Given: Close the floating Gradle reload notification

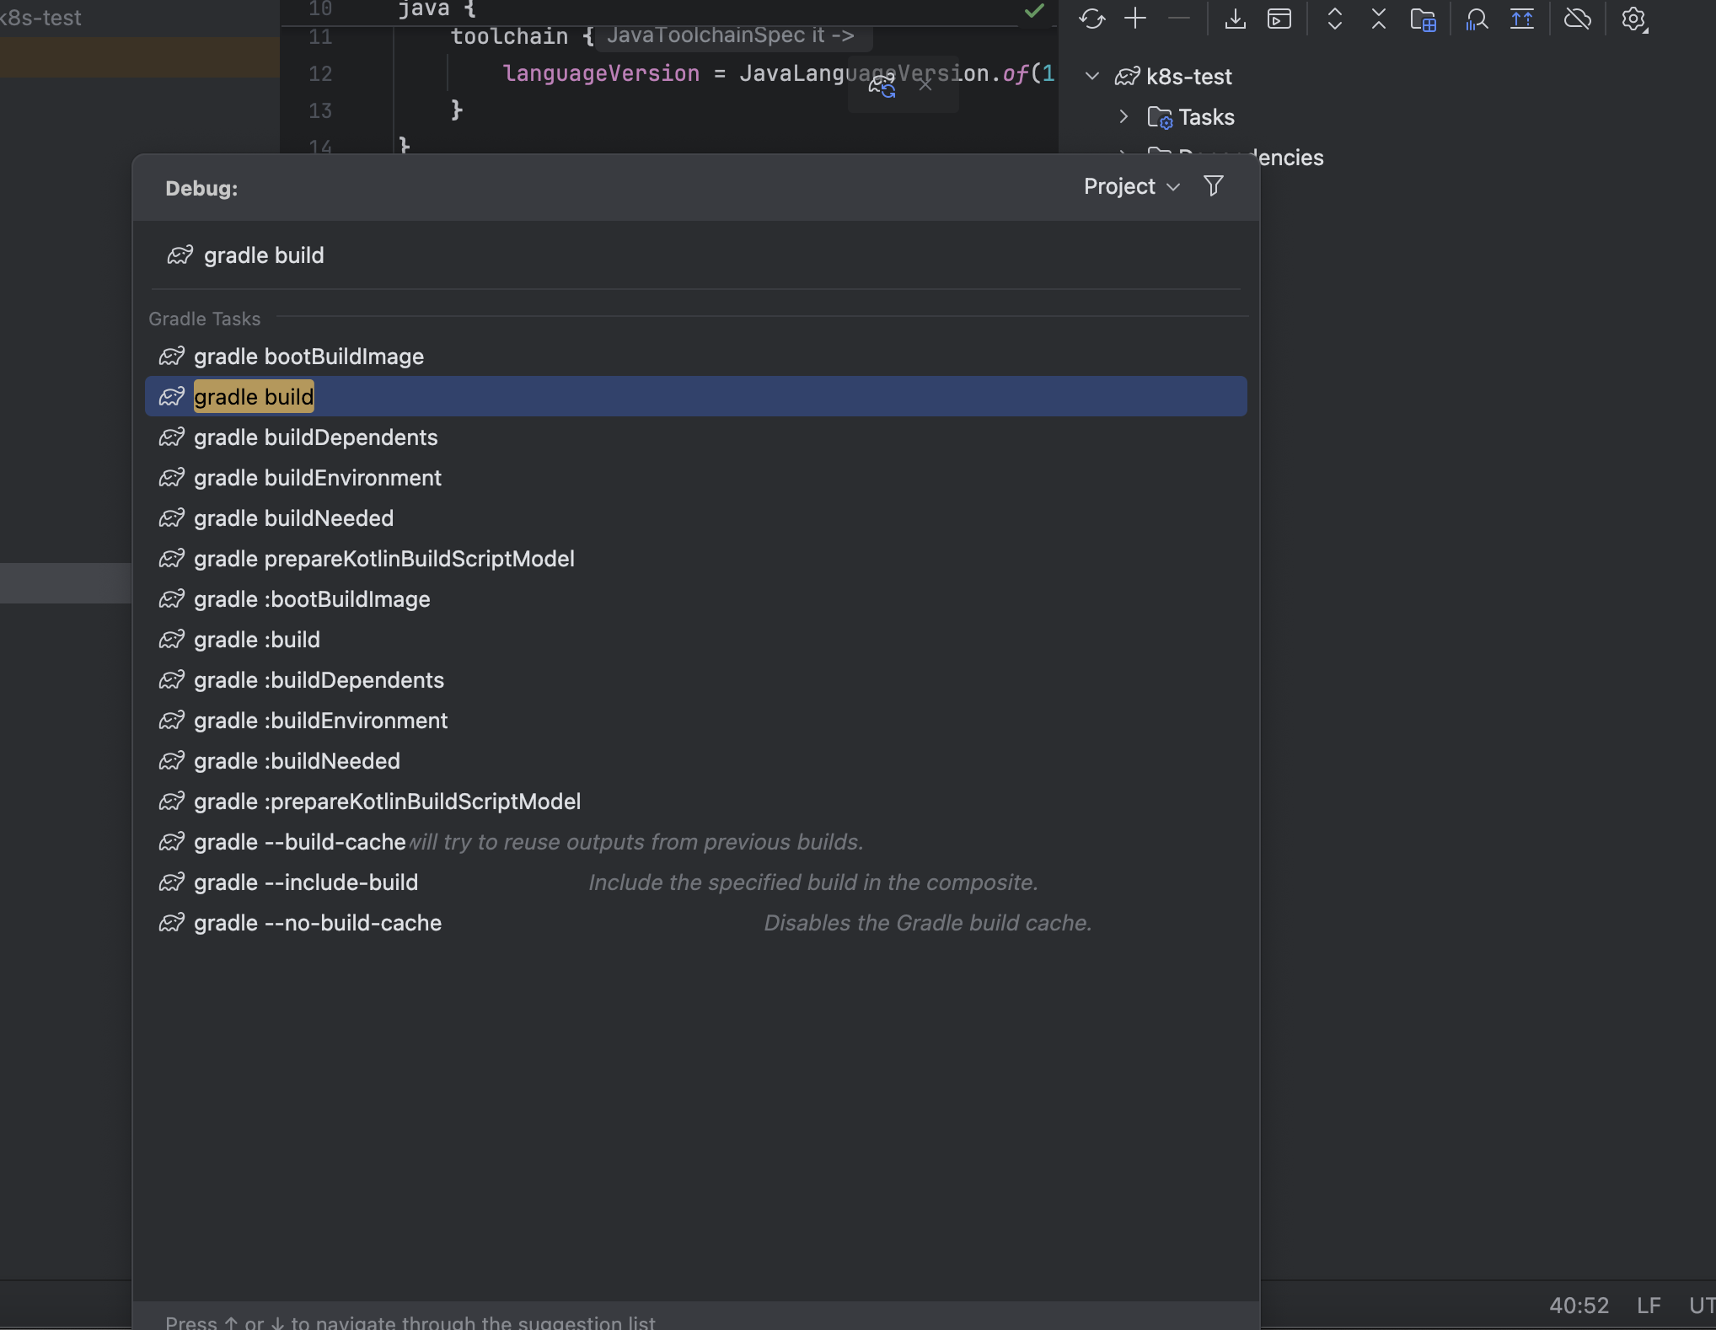Looking at the screenshot, I should tap(925, 84).
